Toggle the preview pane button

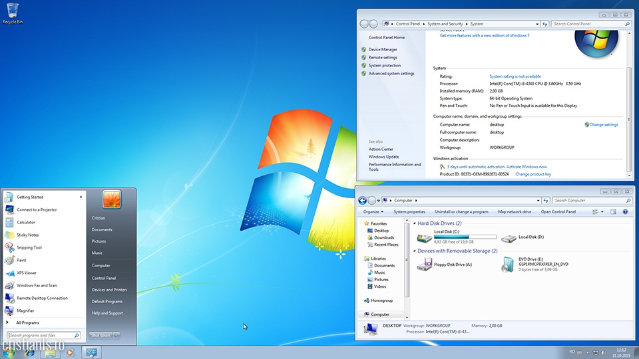click(x=613, y=211)
